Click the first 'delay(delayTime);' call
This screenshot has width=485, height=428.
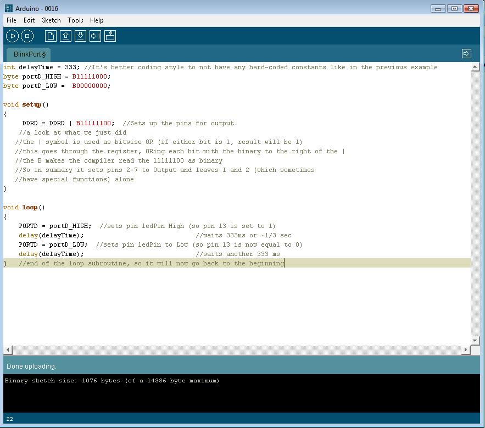51,235
